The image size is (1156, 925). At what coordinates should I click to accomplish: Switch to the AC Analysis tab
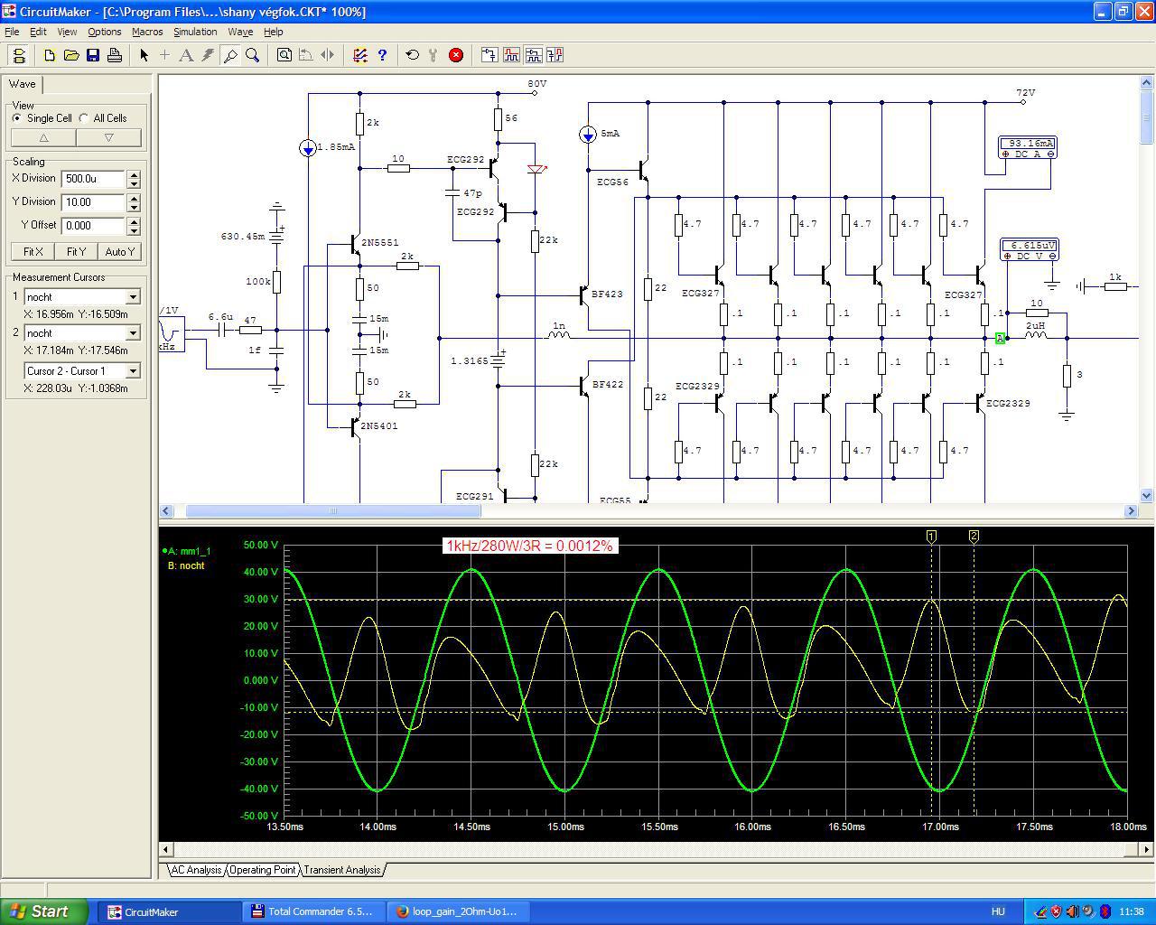click(196, 870)
